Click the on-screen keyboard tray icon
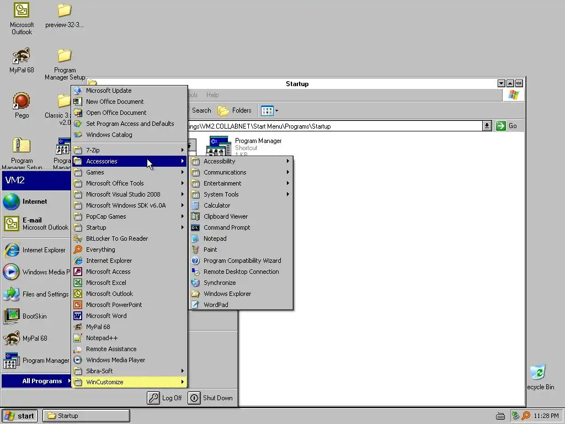This screenshot has width=565, height=424. 500,416
